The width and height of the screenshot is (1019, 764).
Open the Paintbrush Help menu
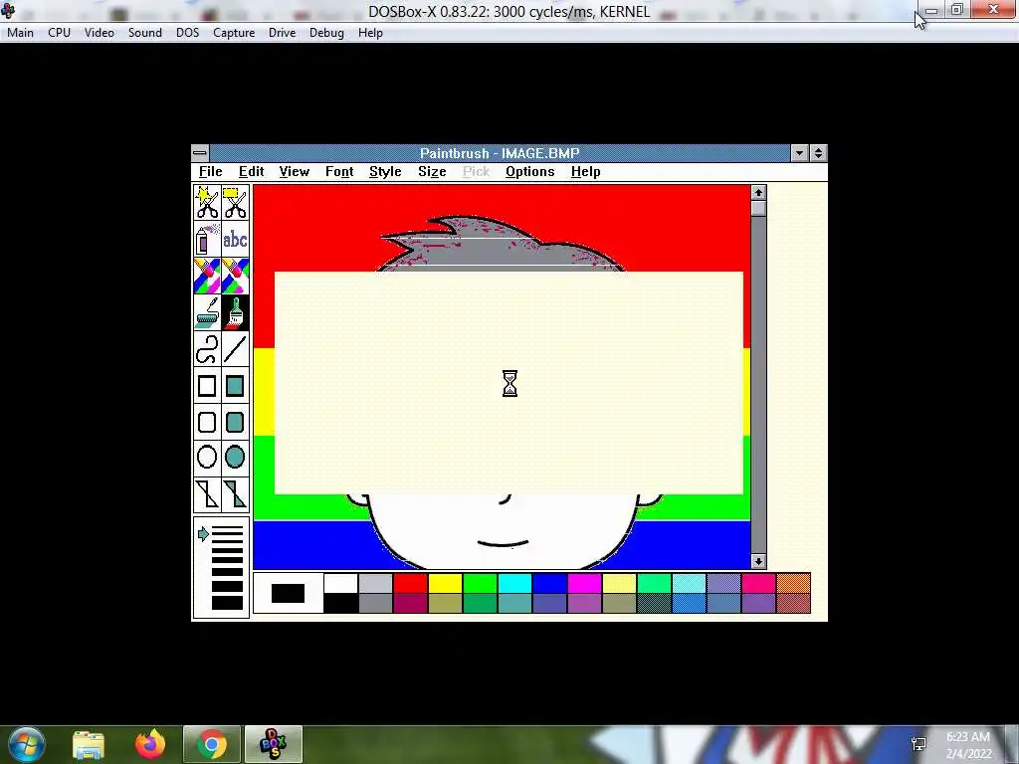585,171
